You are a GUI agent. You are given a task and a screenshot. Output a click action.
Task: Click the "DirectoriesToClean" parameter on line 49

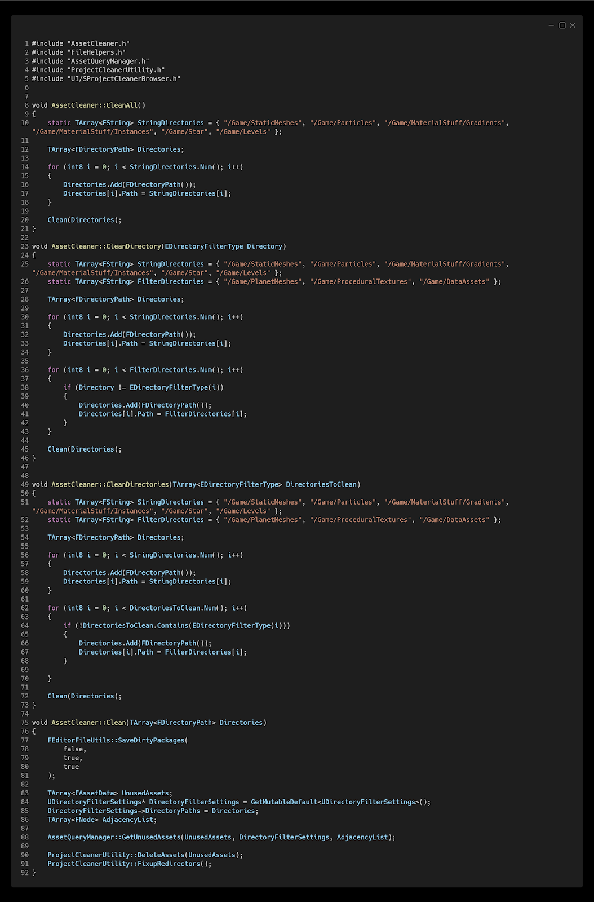coord(321,484)
